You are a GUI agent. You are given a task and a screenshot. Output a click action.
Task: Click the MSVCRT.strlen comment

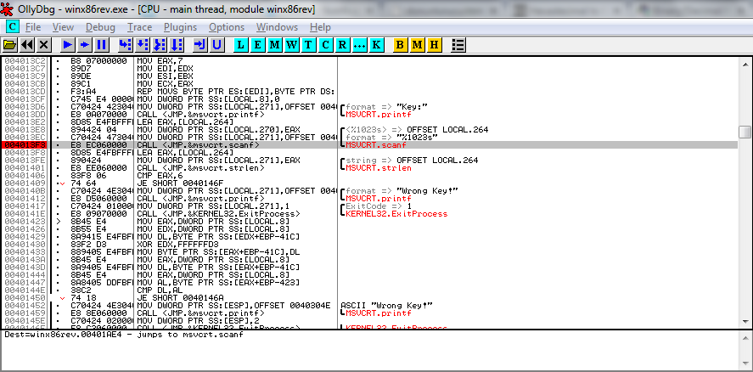[x=378, y=167]
